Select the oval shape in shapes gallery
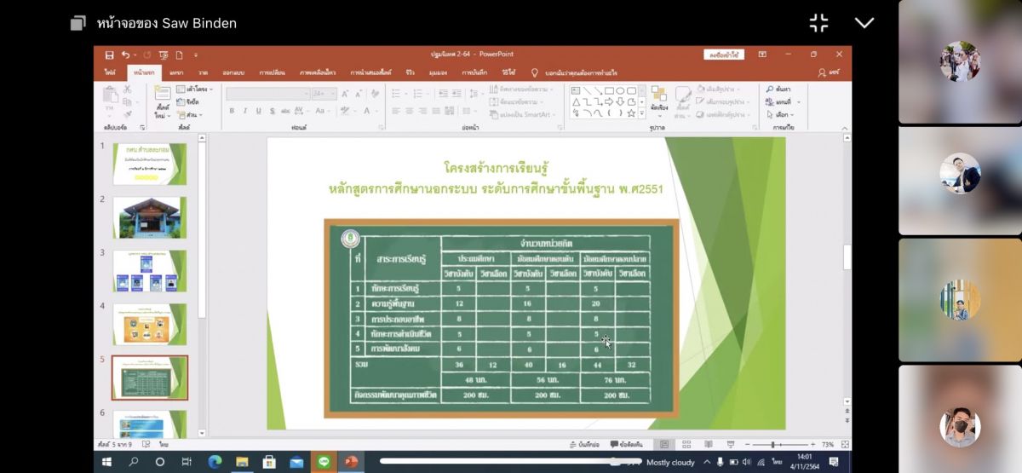This screenshot has width=1022, height=473. tap(620, 90)
